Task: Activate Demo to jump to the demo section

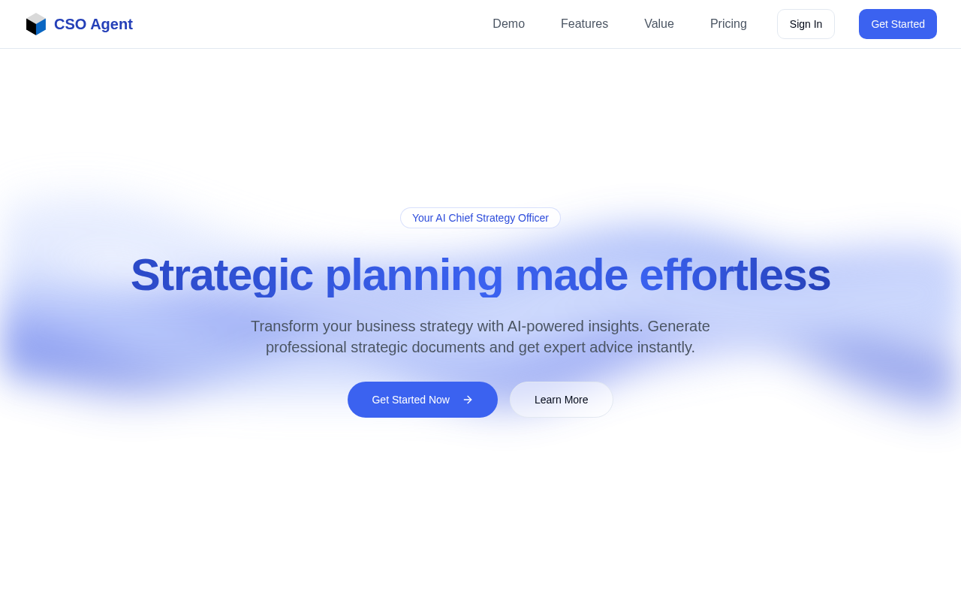Action: [x=508, y=23]
